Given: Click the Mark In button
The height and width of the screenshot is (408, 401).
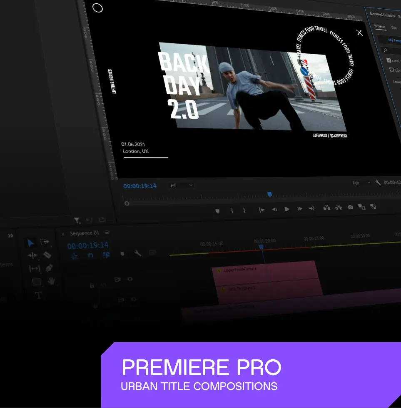Looking at the screenshot, I should (x=232, y=210).
